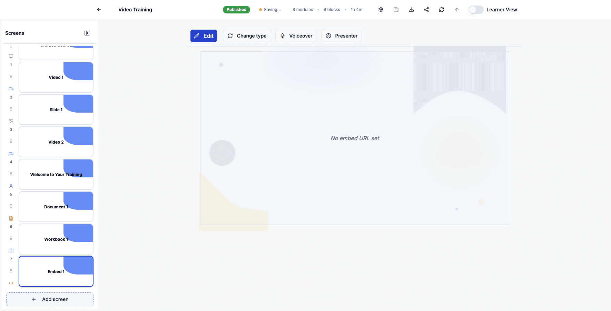Select Welcome to Your Training thumbnail

pos(56,174)
